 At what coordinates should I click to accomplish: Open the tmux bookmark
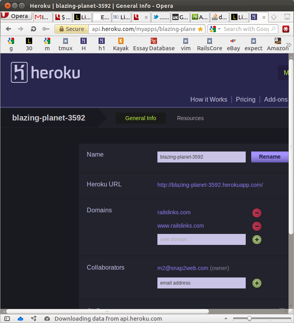point(65,44)
